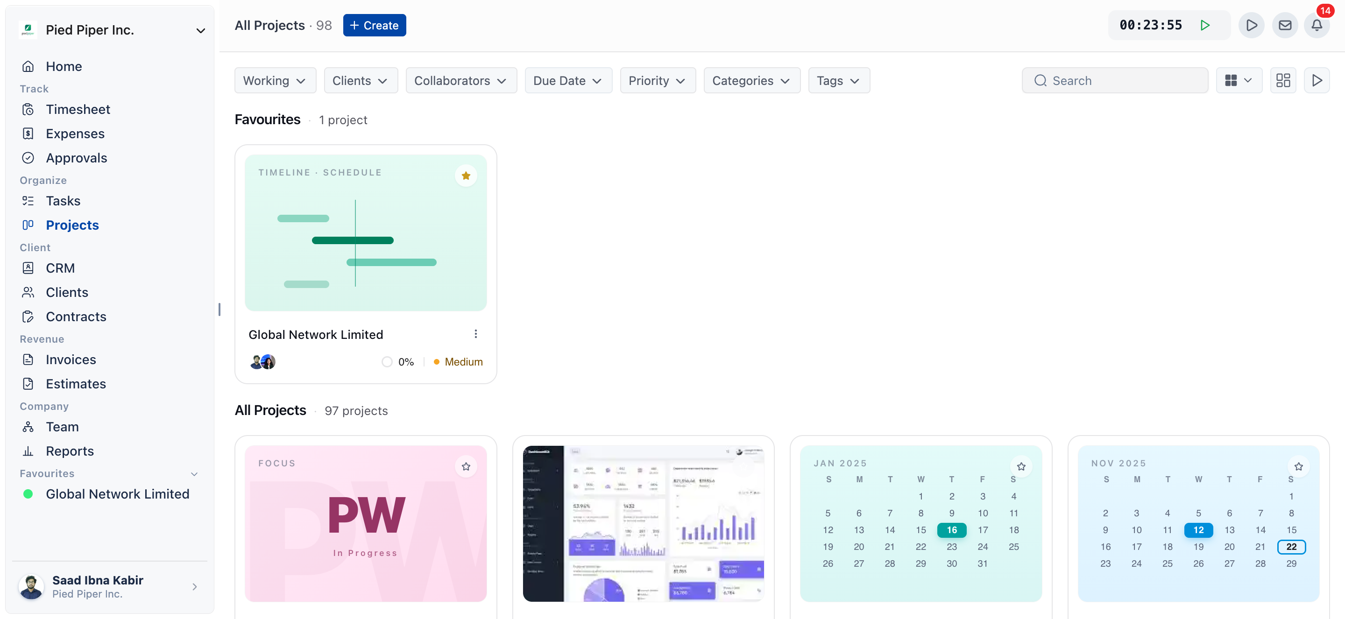Click the round play button in header

tap(1252, 25)
